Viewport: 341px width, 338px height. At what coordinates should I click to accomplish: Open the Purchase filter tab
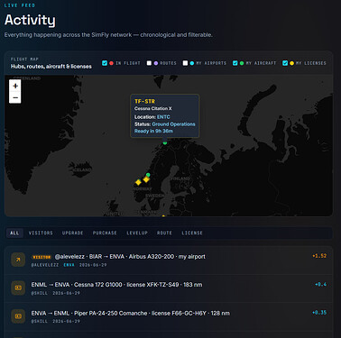tap(105, 233)
